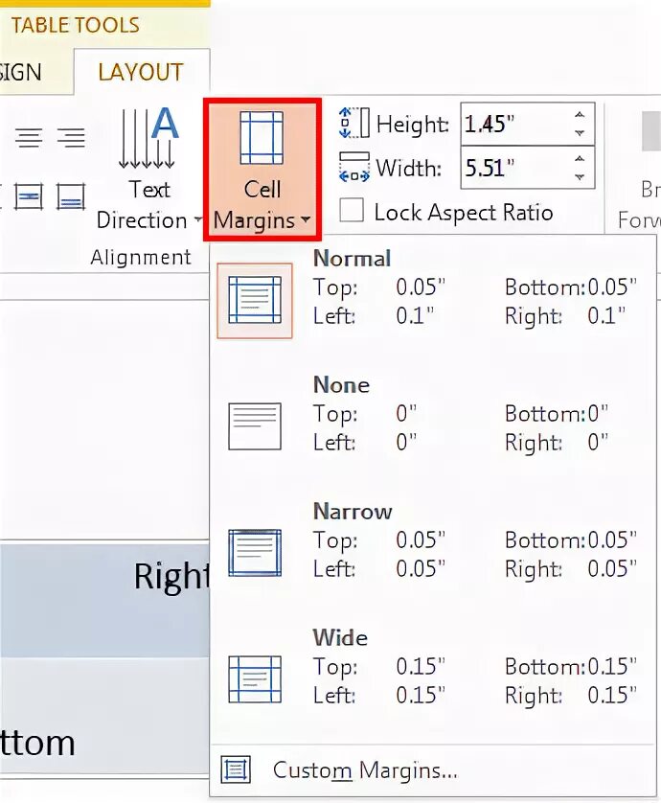Select Center Vertically alignment icon
The image size is (661, 803).
point(29,197)
